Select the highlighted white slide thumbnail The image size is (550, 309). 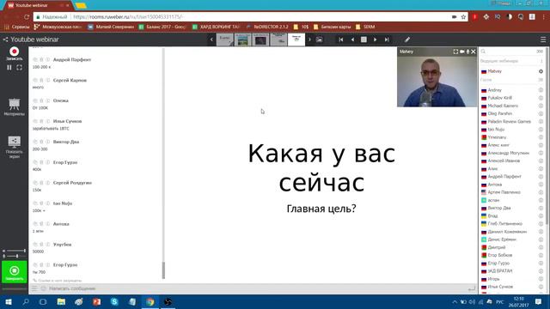click(296, 39)
